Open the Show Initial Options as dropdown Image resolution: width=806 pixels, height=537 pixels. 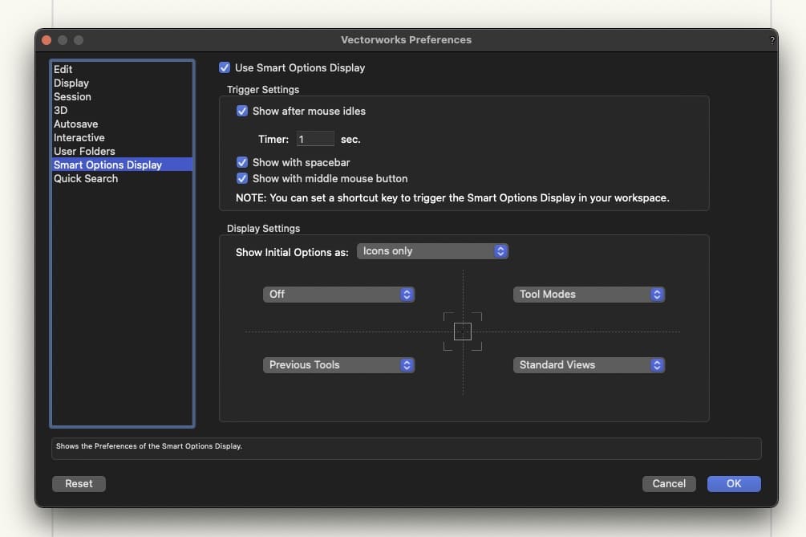point(432,251)
